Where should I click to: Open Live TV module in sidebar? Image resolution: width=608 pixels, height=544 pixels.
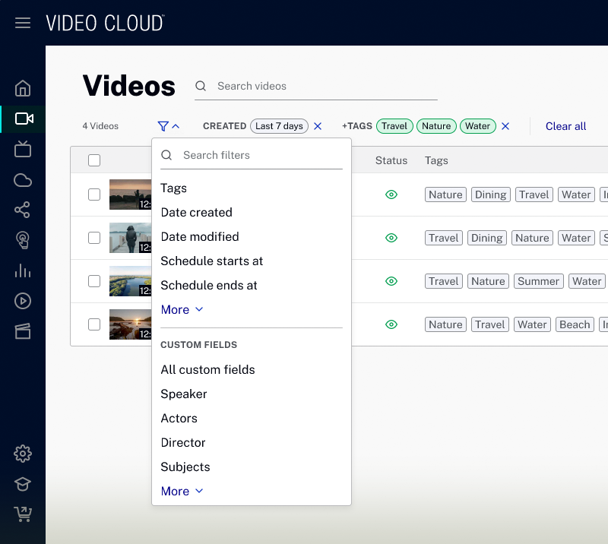click(x=23, y=149)
